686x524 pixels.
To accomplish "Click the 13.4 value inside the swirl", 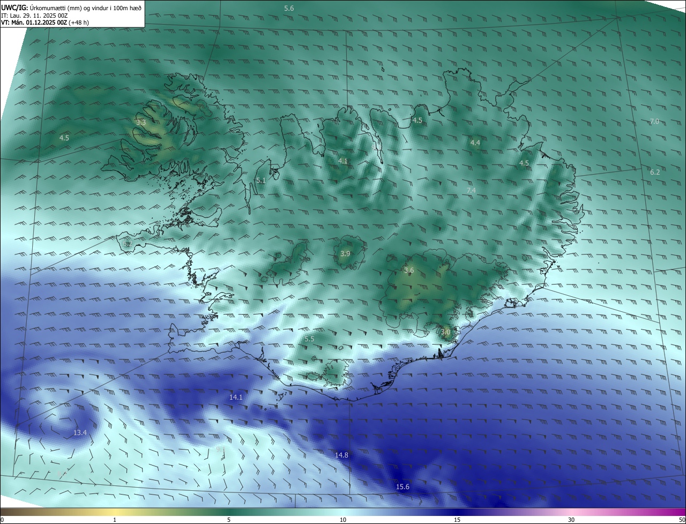I will [80, 433].
